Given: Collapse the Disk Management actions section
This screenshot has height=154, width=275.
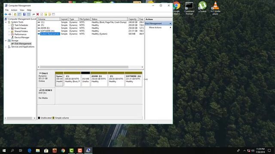Looking at the screenshot, I should point(170,24).
